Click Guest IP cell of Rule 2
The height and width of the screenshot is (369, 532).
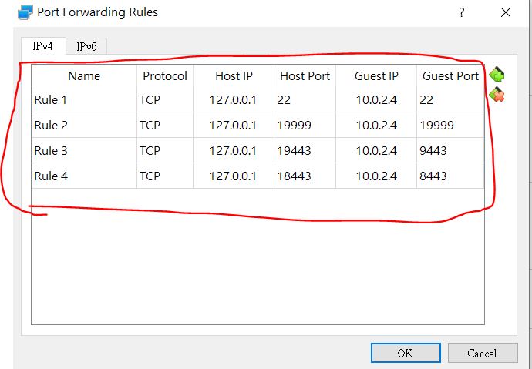click(376, 126)
